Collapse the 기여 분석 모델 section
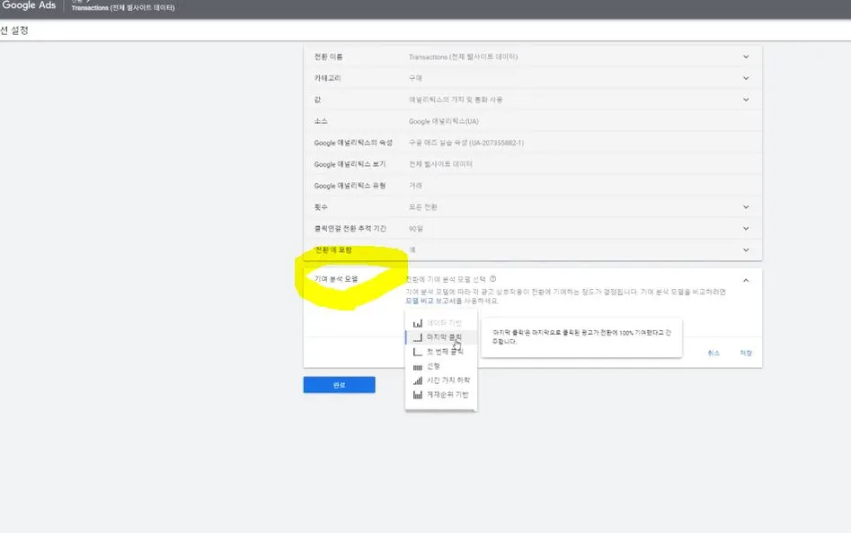The image size is (851, 533). pos(748,279)
